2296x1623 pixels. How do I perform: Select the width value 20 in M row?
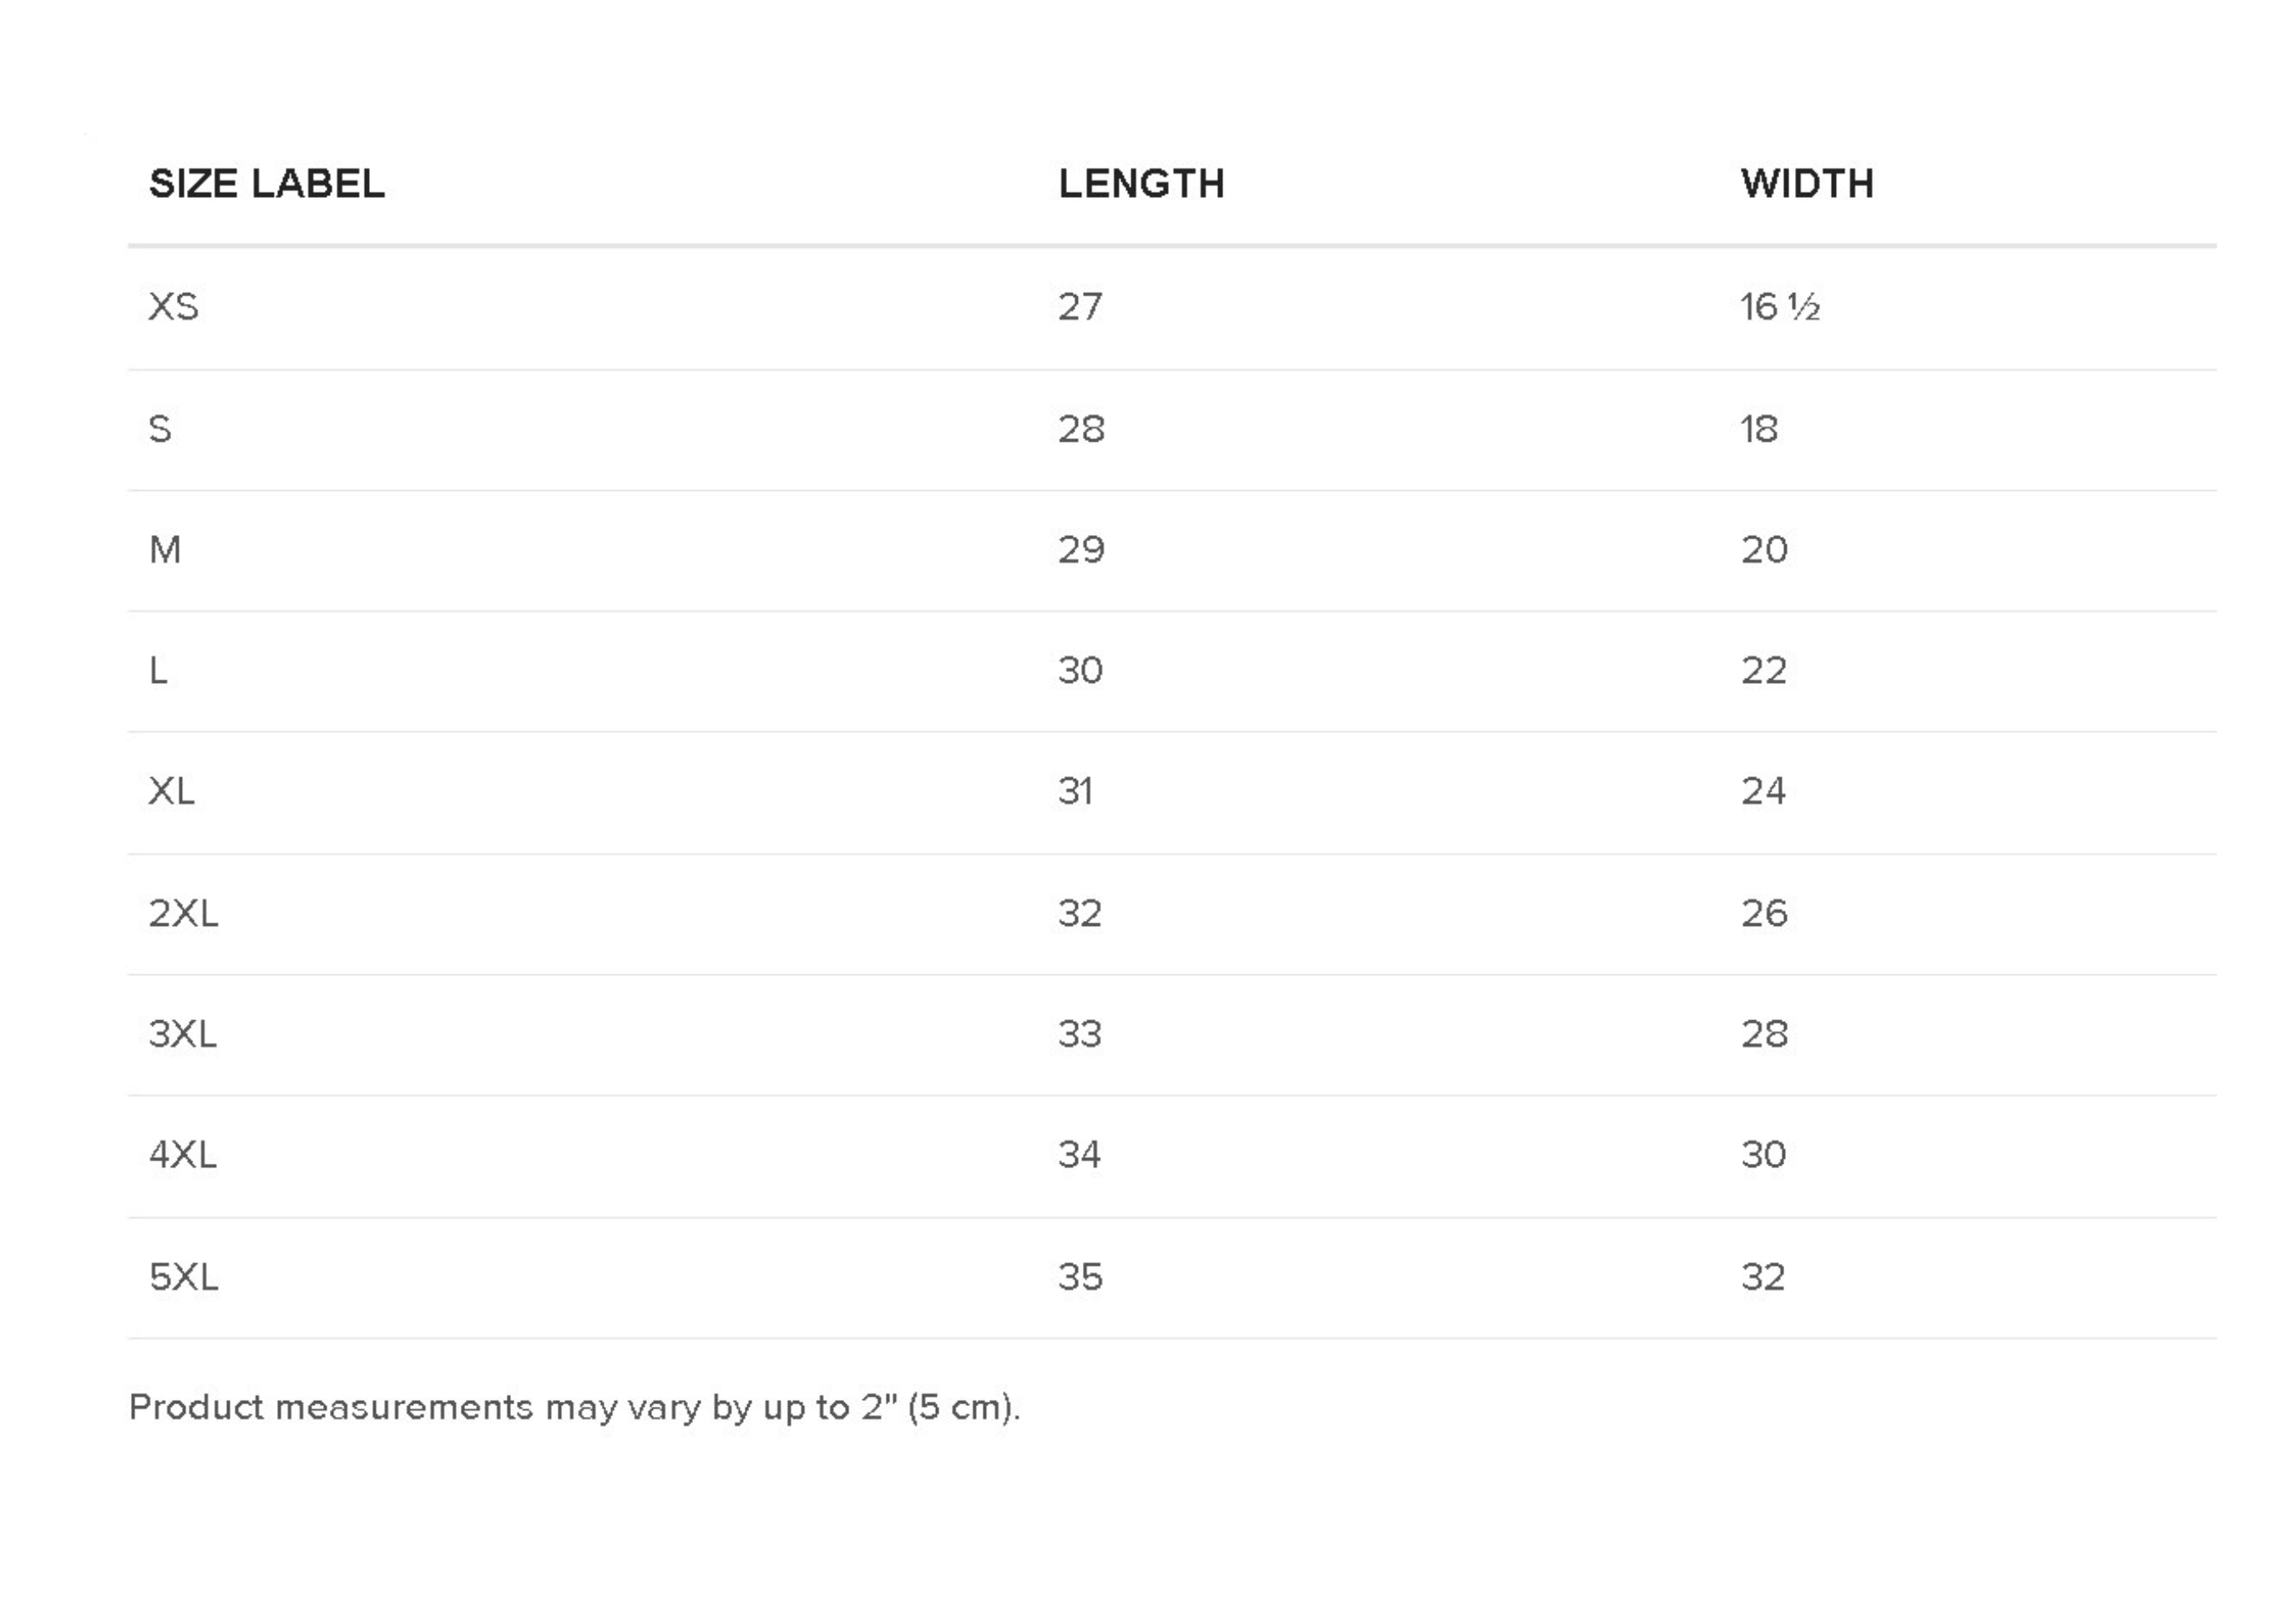click(x=1764, y=550)
